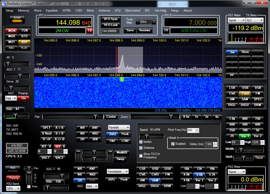Increase Tune Step with the plus button

click(154, 22)
